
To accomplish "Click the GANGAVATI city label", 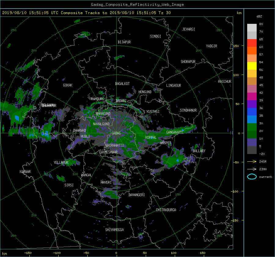I will coord(174,132).
